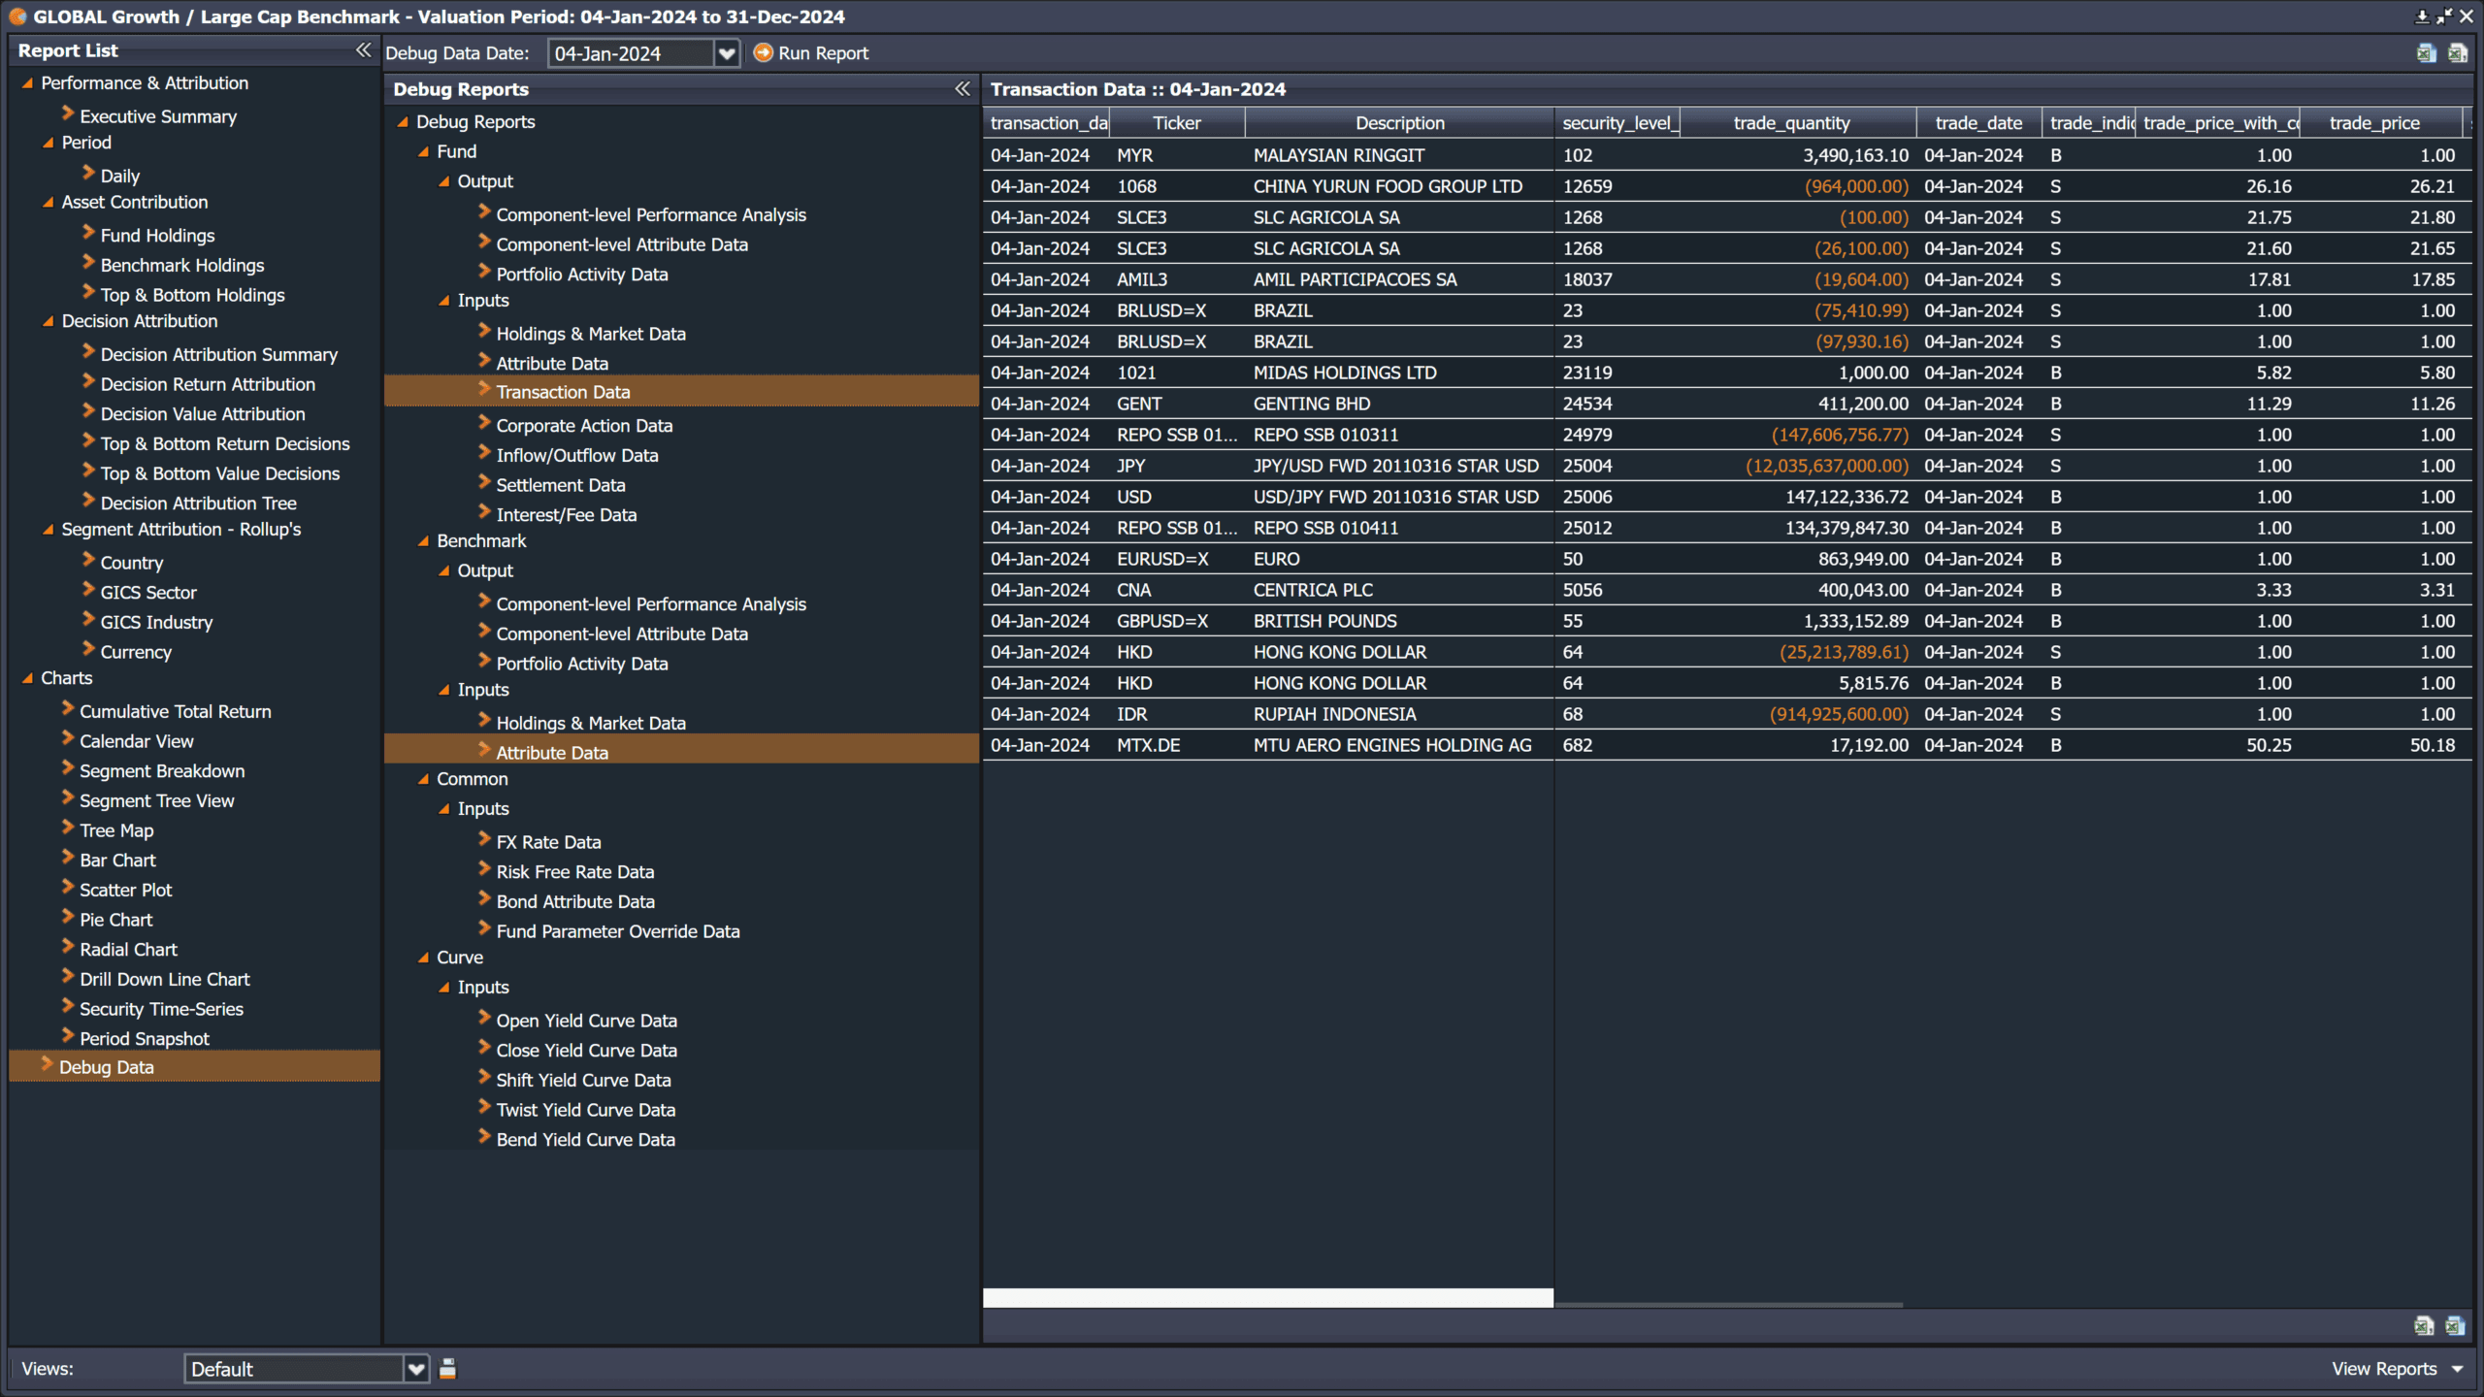Click the orange app logo in the title bar
Viewport: 2484px width, 1397px height.
coord(16,16)
